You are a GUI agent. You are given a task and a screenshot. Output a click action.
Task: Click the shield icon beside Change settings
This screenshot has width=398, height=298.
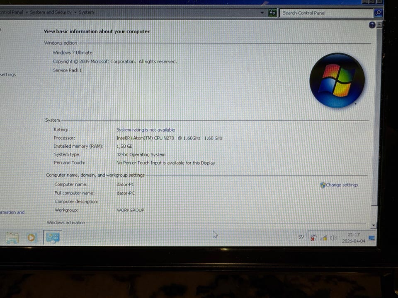pos(323,185)
